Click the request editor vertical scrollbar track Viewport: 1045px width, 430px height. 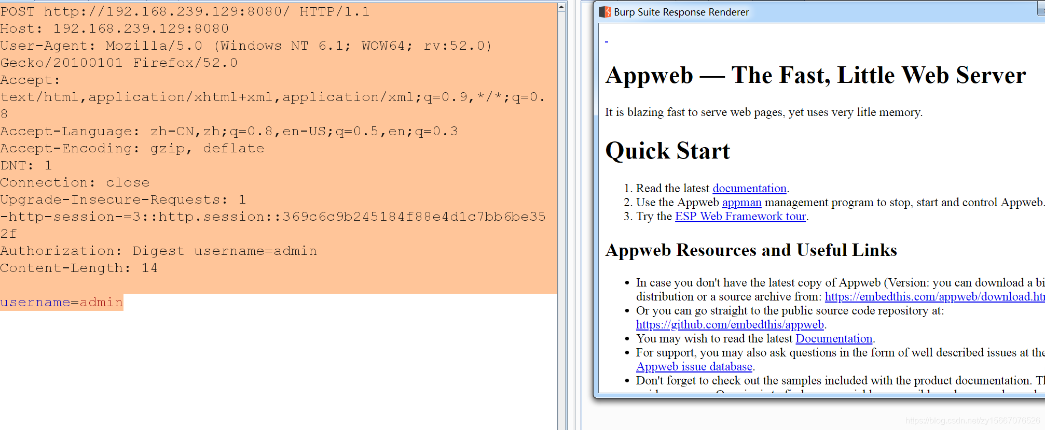coord(561,220)
